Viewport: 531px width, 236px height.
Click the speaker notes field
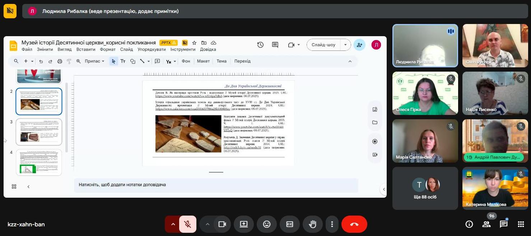tap(216, 185)
